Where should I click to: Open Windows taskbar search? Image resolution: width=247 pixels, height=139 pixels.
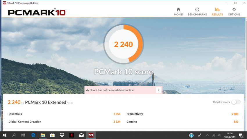click(14, 135)
